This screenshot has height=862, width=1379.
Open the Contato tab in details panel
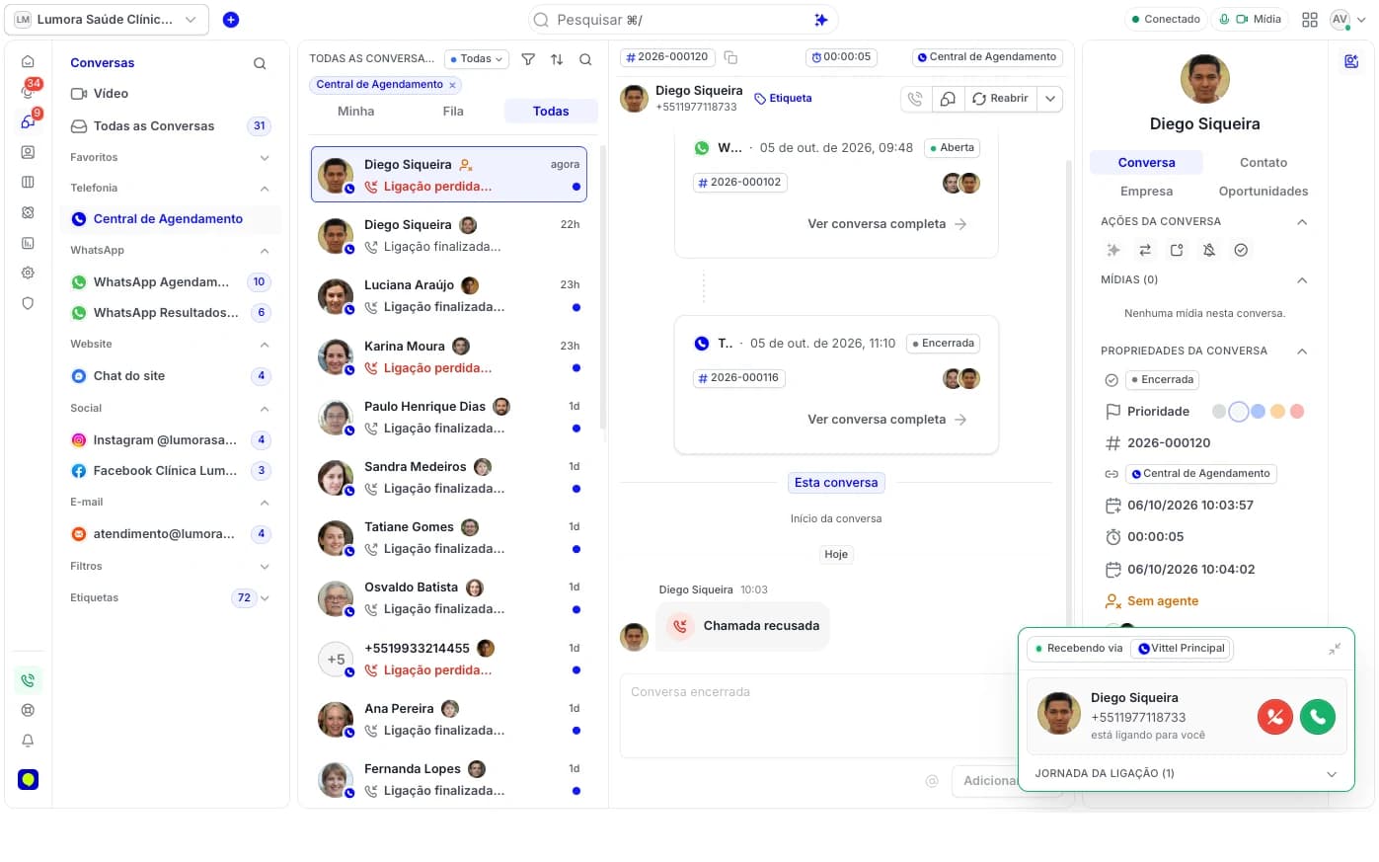click(x=1264, y=163)
